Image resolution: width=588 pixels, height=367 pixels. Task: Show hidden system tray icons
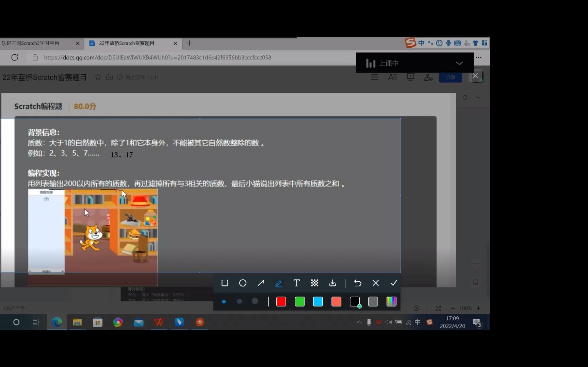359,322
